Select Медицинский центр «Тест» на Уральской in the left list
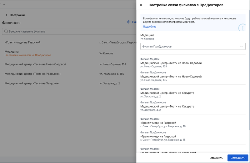Screen dimensions: 250x163 pos(32,74)
